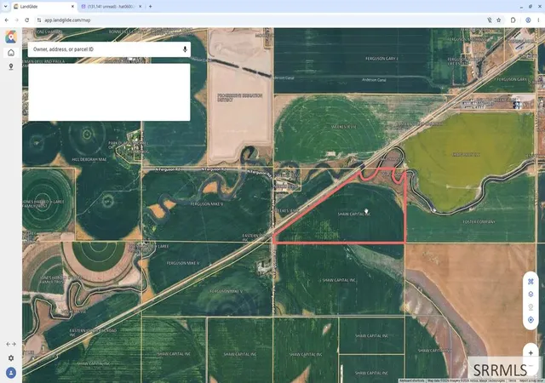Close the unread mail browser tab
Image resolution: width=545 pixels, height=383 pixels.
140,7
